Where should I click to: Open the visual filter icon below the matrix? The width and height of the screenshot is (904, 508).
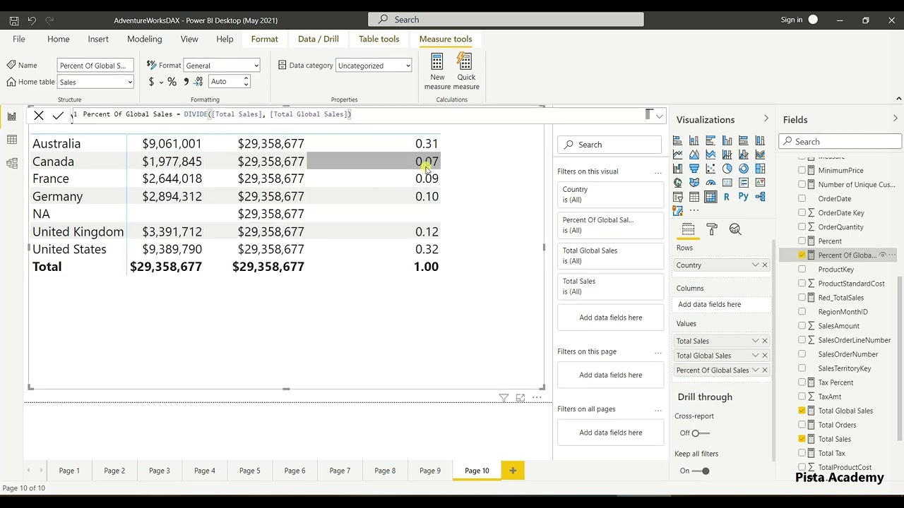(504, 398)
